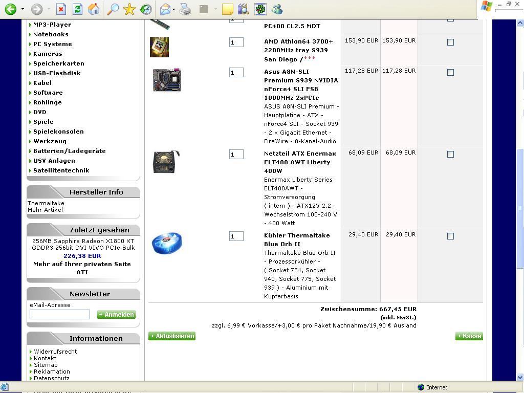
Task: Click the Mail envelope toolbar icon
Action: [165, 9]
